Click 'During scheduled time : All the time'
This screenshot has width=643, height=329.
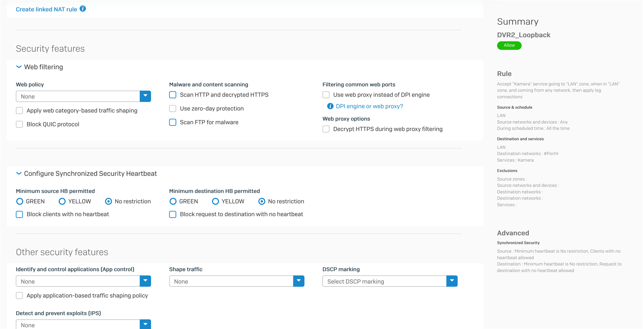click(533, 129)
